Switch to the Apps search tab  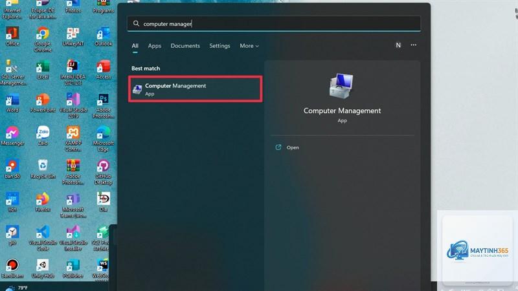click(x=155, y=46)
